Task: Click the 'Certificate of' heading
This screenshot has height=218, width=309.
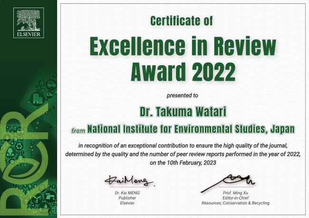Action: point(182,20)
